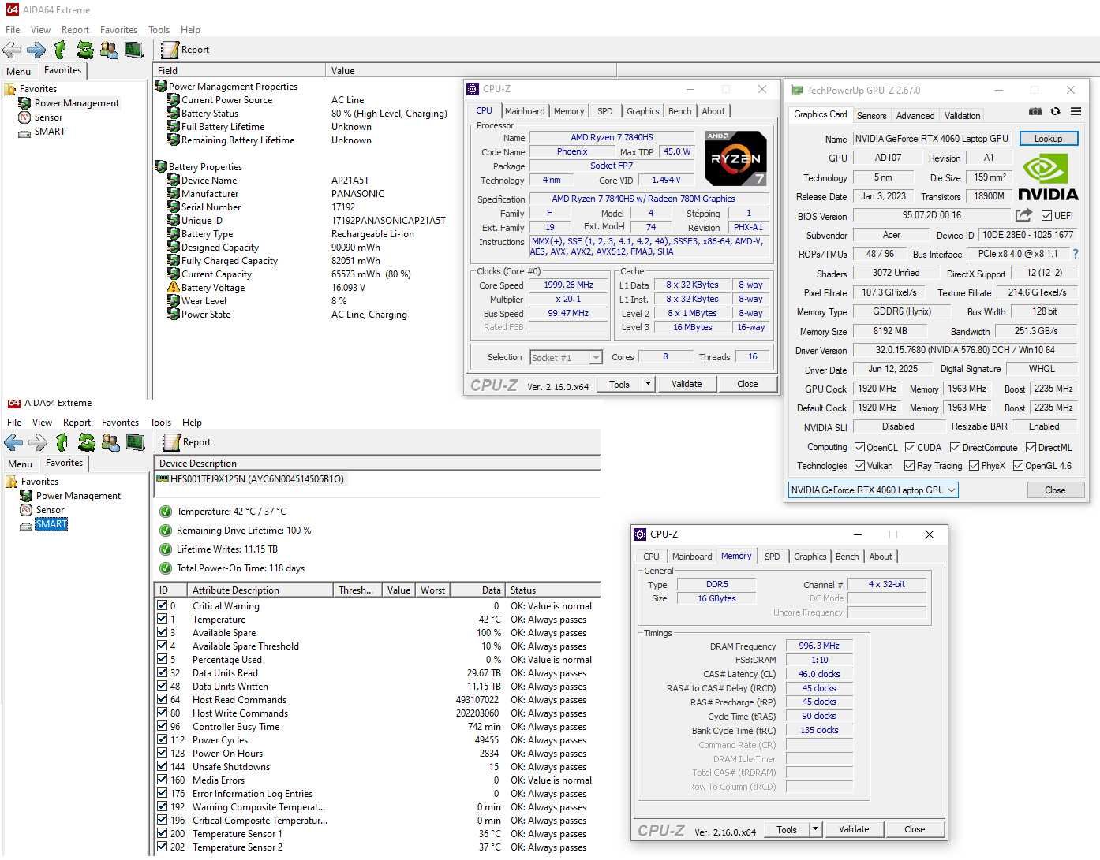Click Close button in upper CPU-Z window
Viewport: 1100px width, 860px height.
pos(747,384)
